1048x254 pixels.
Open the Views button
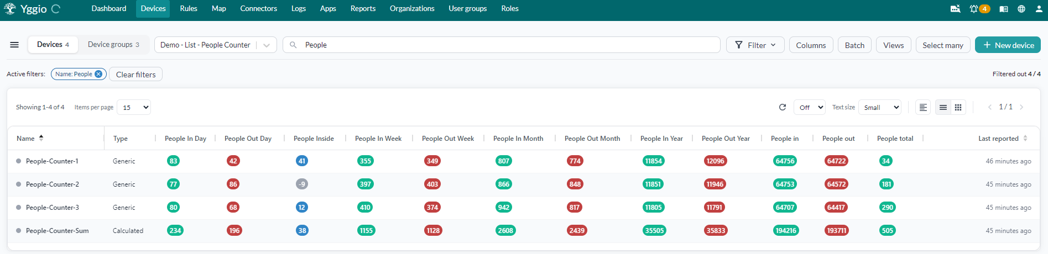pyautogui.click(x=894, y=45)
